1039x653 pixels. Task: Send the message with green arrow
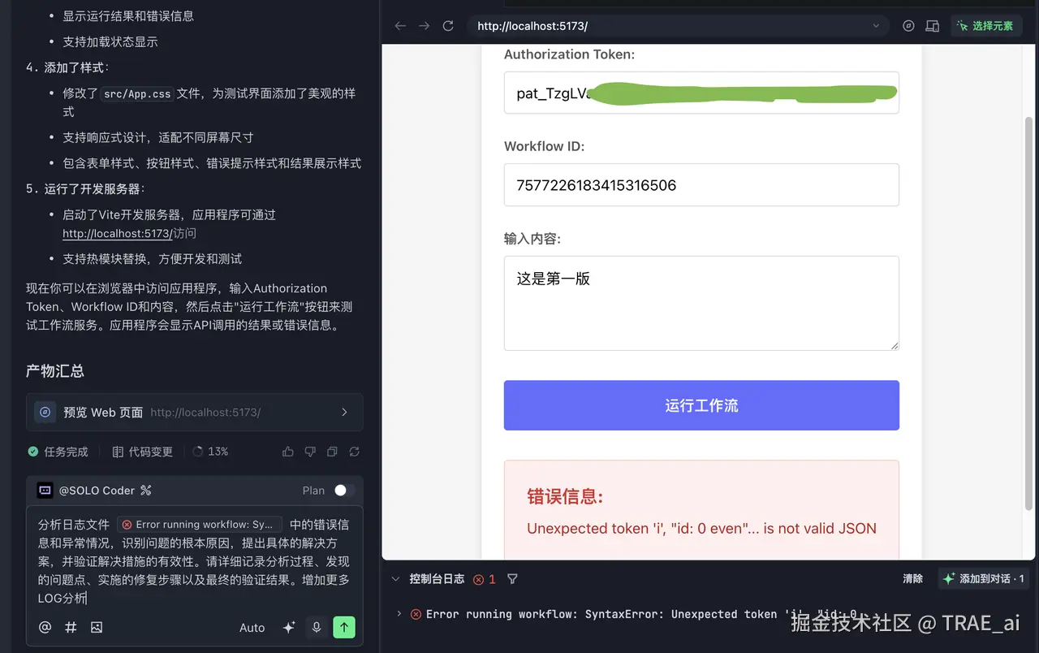(344, 627)
